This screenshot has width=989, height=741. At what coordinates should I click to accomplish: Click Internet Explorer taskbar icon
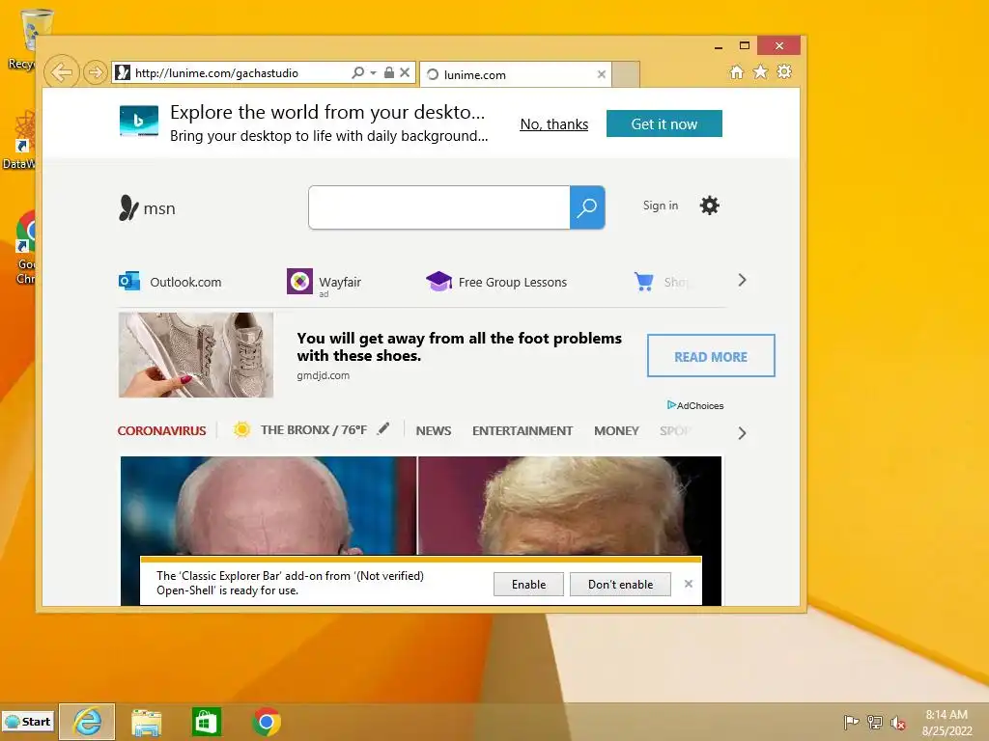(x=87, y=722)
